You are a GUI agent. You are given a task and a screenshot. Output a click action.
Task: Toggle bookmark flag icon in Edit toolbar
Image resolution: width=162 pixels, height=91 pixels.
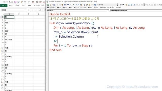134,5
